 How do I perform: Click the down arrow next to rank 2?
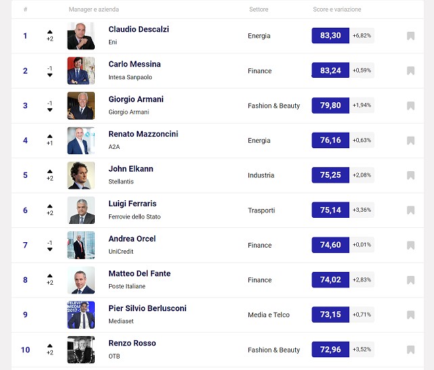[x=49, y=75]
